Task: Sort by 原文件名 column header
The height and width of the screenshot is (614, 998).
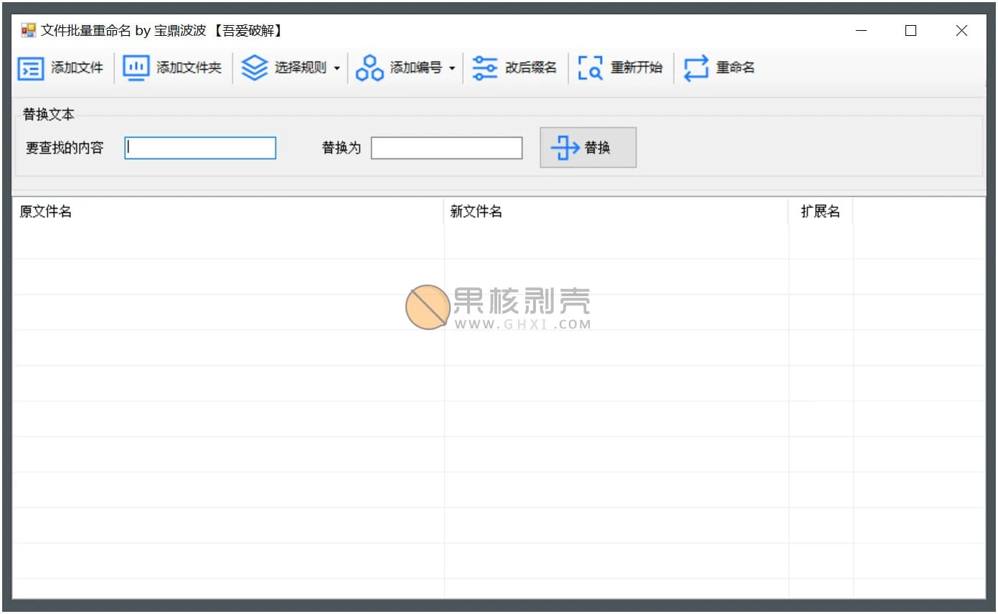Action: point(228,212)
